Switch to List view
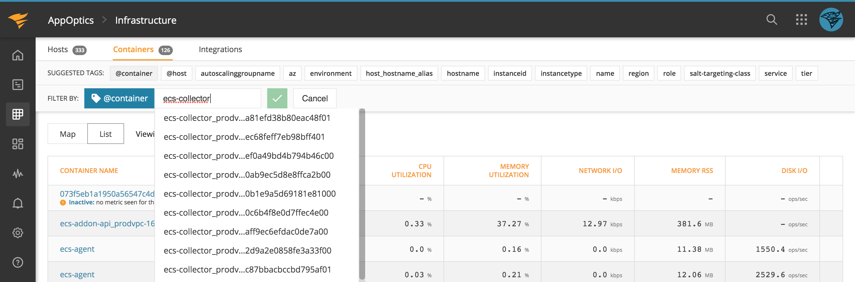The width and height of the screenshot is (855, 282). click(106, 134)
